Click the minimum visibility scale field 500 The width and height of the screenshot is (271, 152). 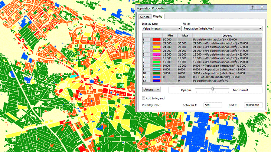click(x=212, y=105)
